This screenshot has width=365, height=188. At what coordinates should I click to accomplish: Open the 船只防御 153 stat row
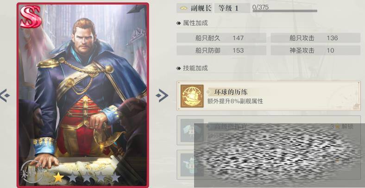click(221, 50)
